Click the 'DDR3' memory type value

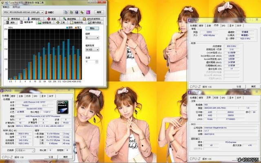209,32
